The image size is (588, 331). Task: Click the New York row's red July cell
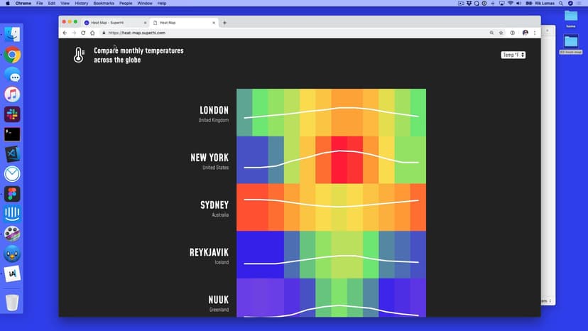[x=339, y=159]
